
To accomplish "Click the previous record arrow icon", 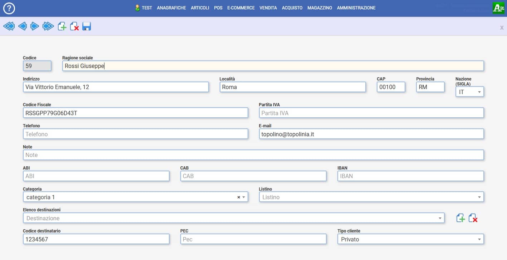I will pos(22,26).
